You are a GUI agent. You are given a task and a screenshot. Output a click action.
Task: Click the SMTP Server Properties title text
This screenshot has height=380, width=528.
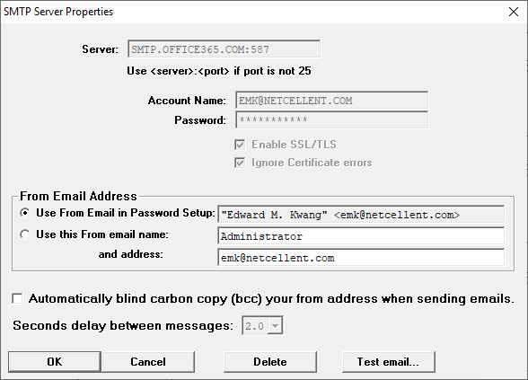pyautogui.click(x=58, y=12)
